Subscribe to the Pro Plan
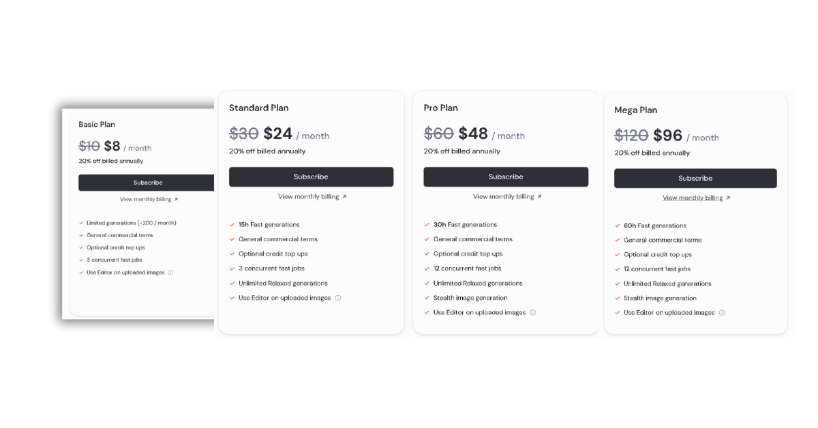Image resolution: width=818 pixels, height=428 pixels. tap(506, 177)
